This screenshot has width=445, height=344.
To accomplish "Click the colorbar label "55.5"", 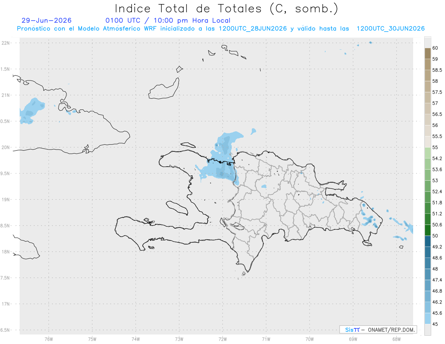I will 437,136.
